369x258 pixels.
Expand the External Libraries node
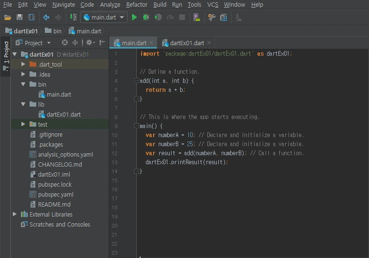15,214
